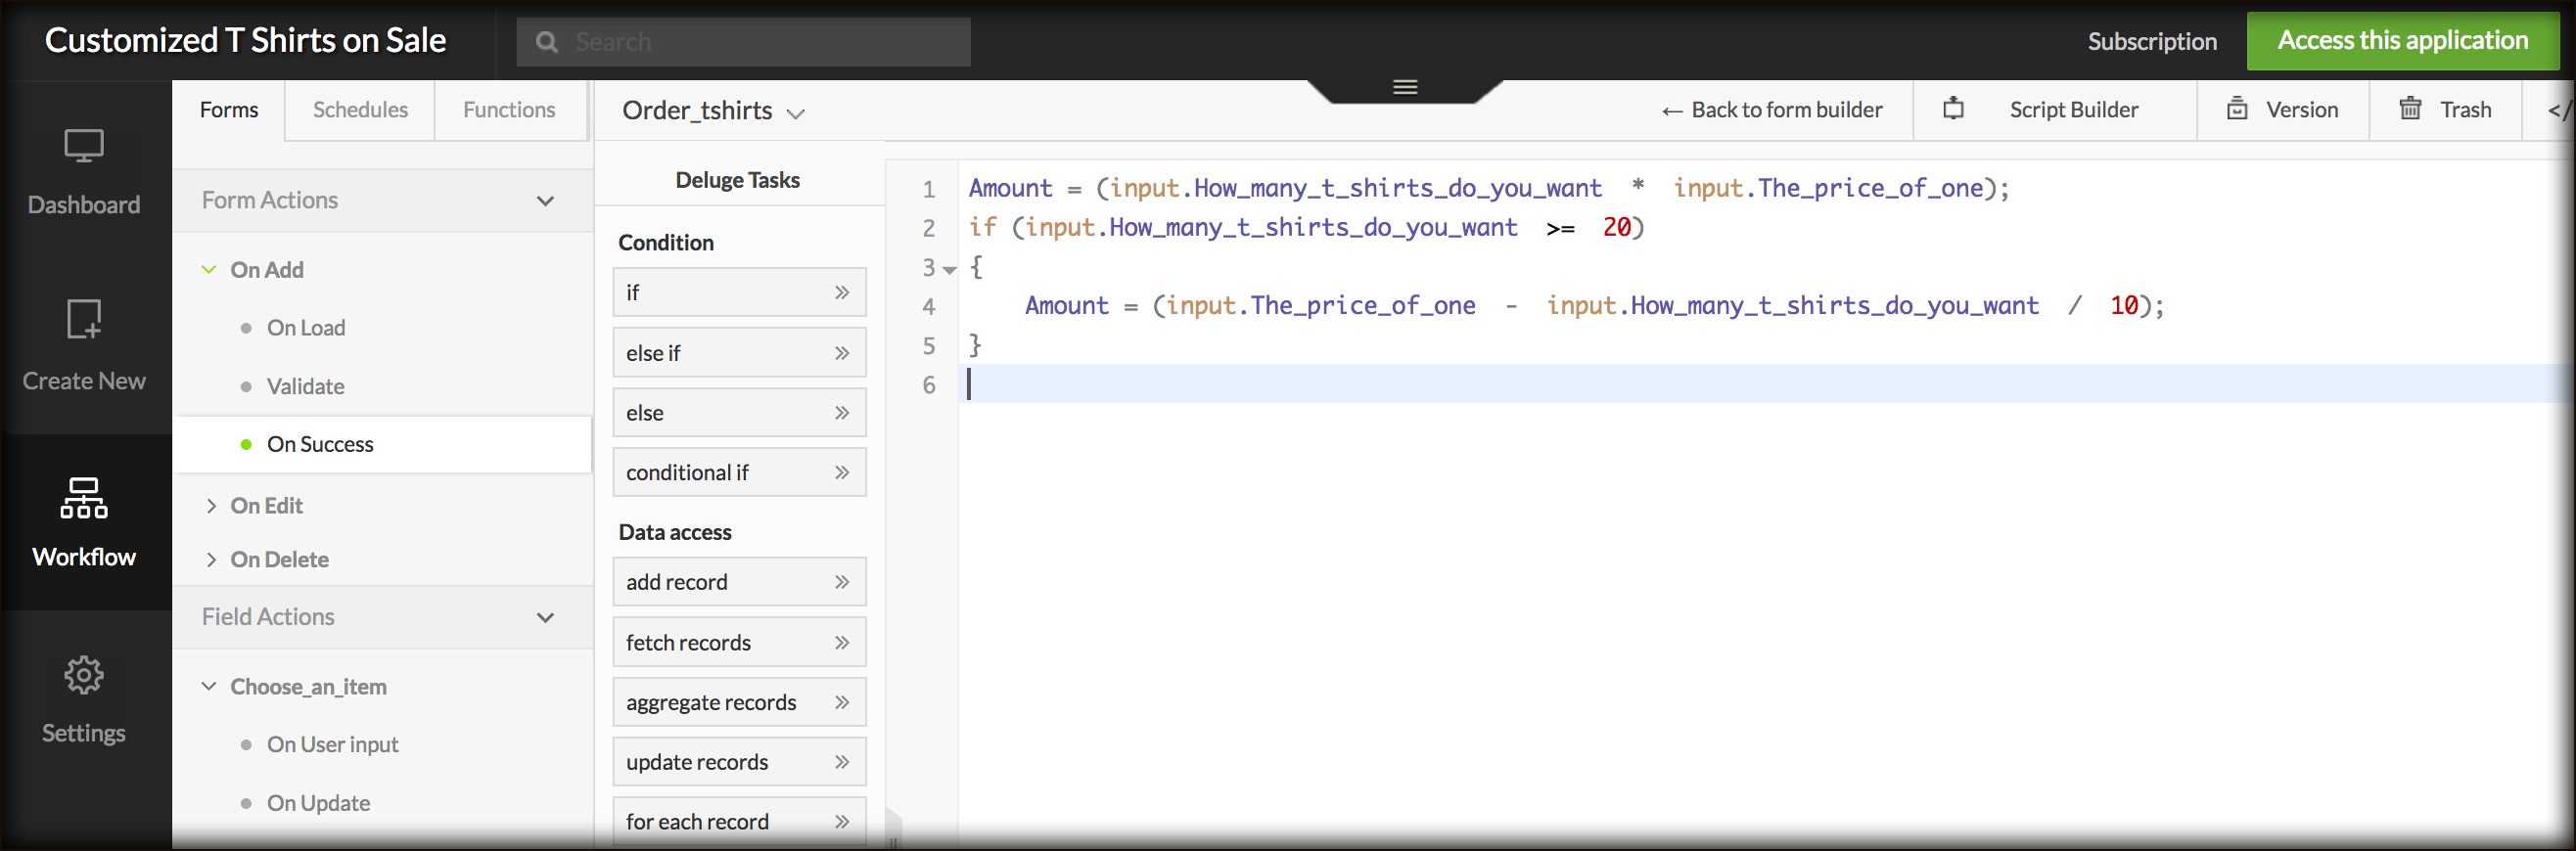Screen dimensions: 2576x851
Task: Go back to form builder
Action: (1772, 110)
